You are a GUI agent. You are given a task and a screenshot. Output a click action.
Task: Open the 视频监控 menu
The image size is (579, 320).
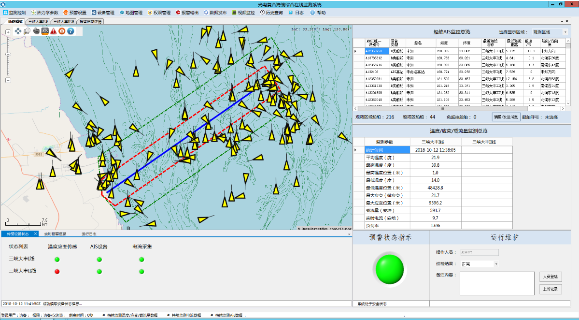tap(243, 13)
